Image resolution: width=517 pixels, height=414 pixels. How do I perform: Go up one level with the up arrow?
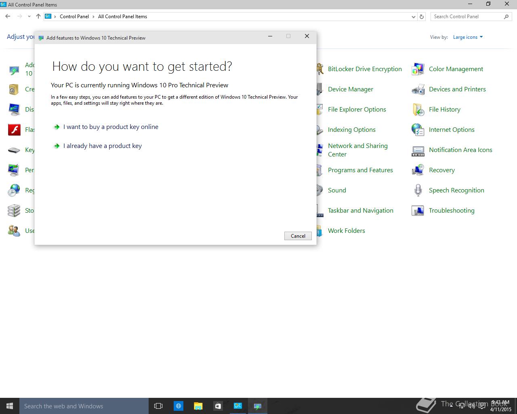(x=38, y=17)
